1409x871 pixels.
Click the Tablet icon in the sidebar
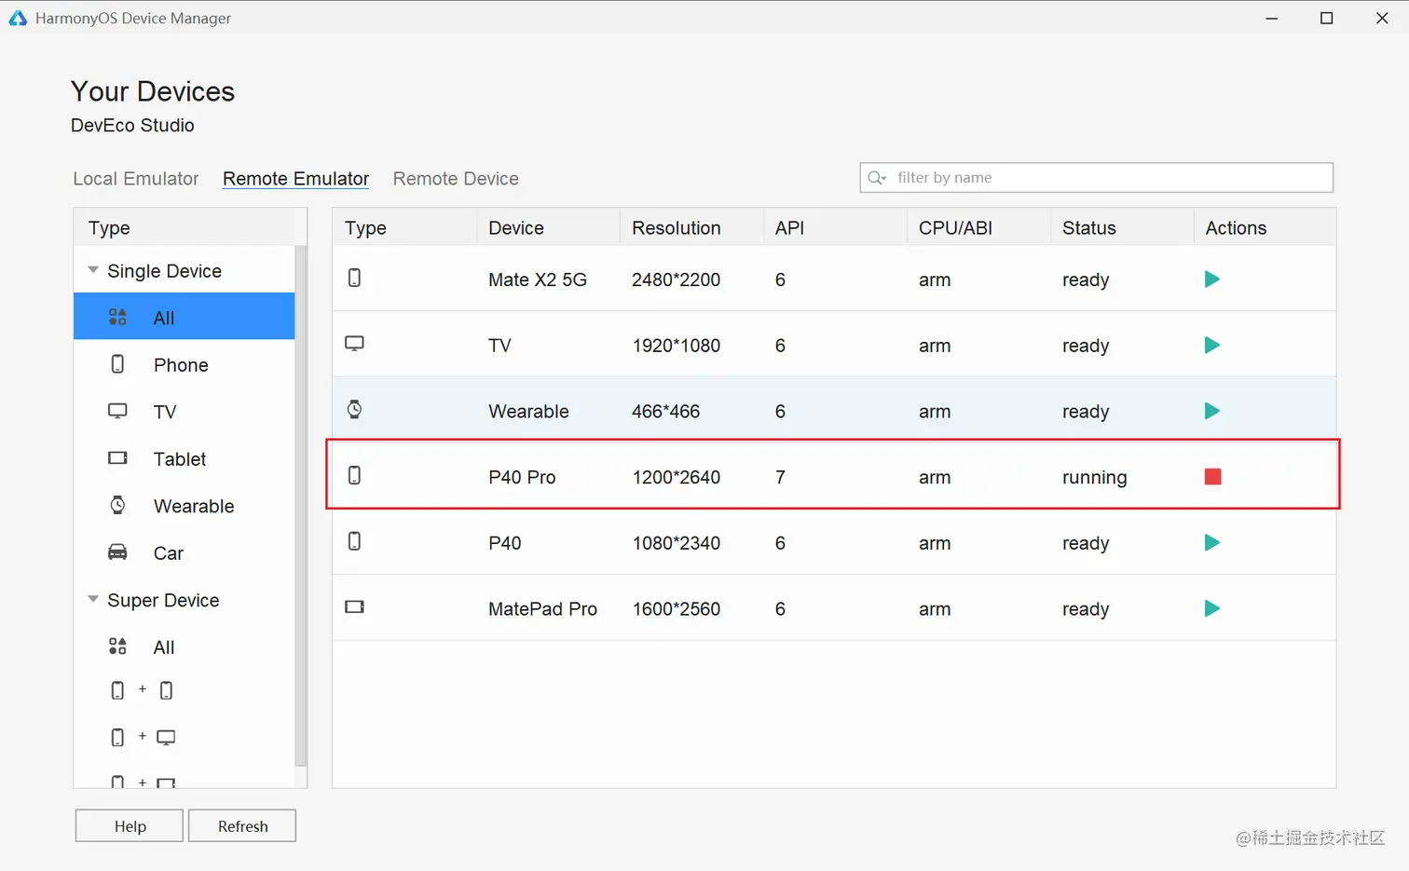click(x=117, y=458)
